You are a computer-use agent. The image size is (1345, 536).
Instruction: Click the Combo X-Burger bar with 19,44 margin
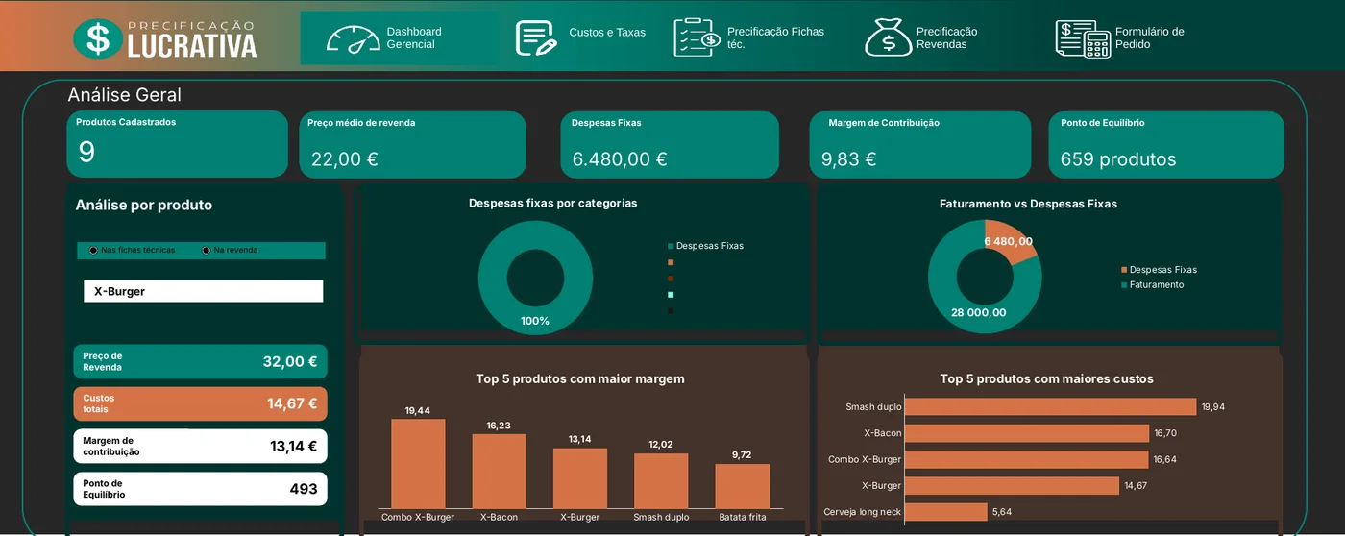418,464
